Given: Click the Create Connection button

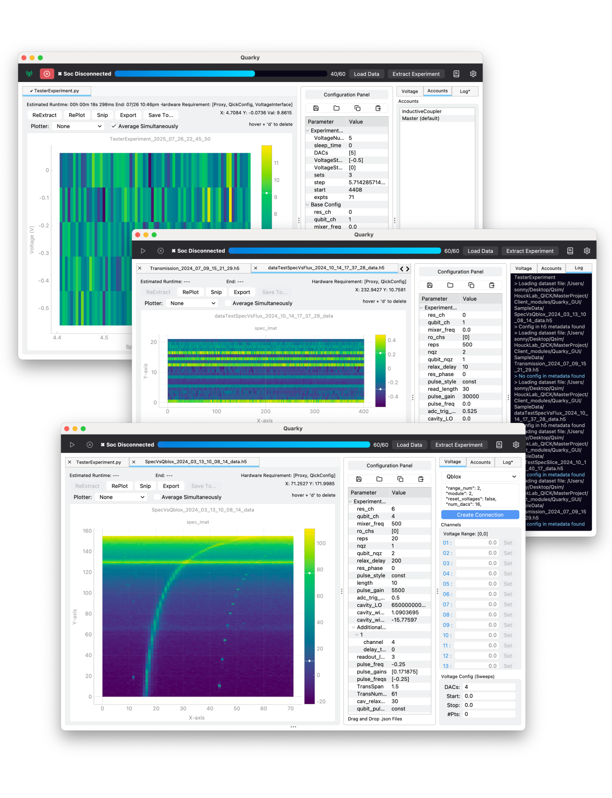Looking at the screenshot, I should [480, 515].
